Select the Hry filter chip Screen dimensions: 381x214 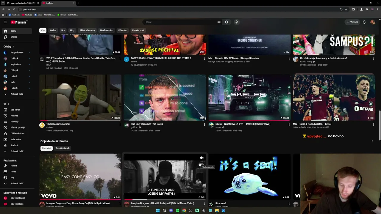pos(63,30)
